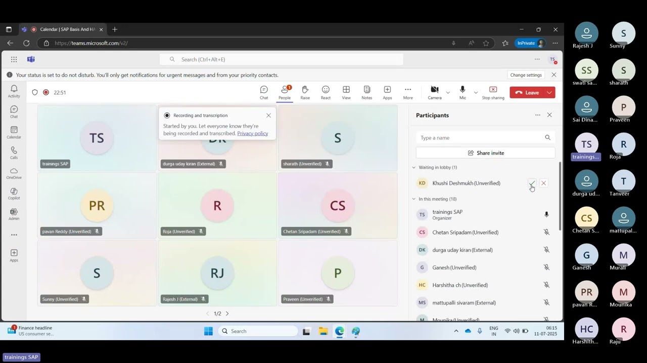Go to next page of participant tiles

(x=227, y=314)
